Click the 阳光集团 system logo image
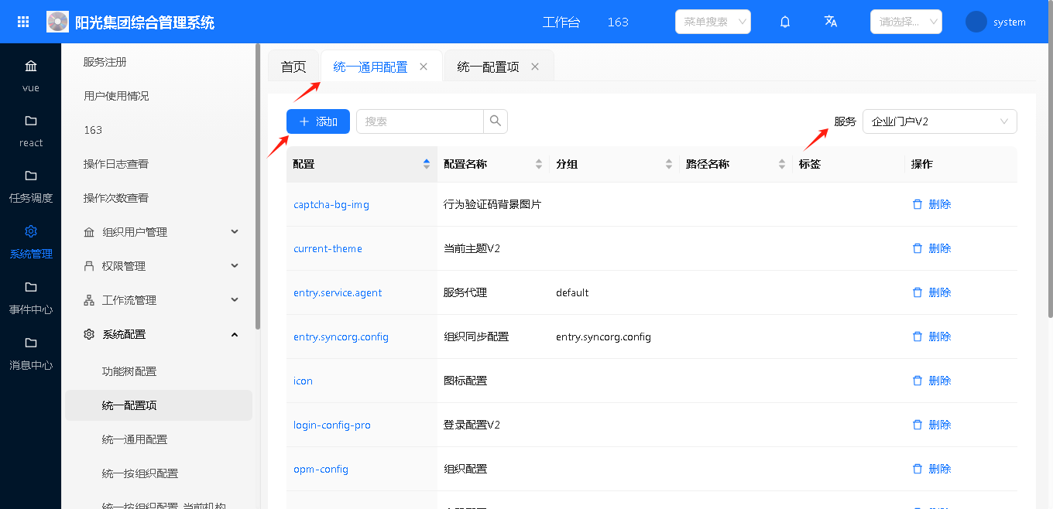The width and height of the screenshot is (1053, 509). click(x=58, y=22)
